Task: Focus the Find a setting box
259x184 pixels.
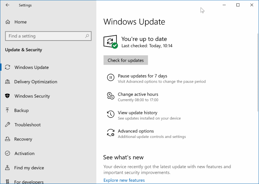Action: [48, 36]
